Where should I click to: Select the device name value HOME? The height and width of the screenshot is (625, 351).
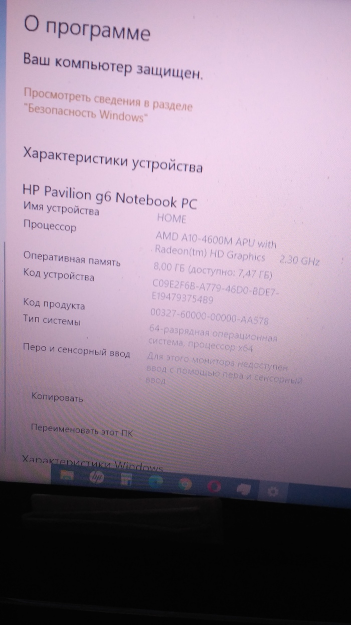171,219
